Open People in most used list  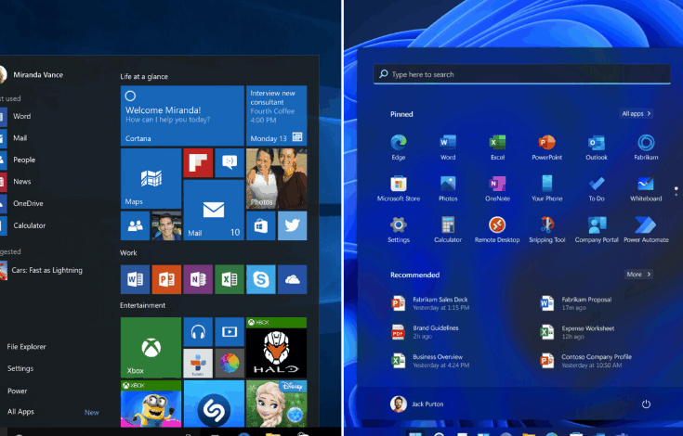(18, 160)
